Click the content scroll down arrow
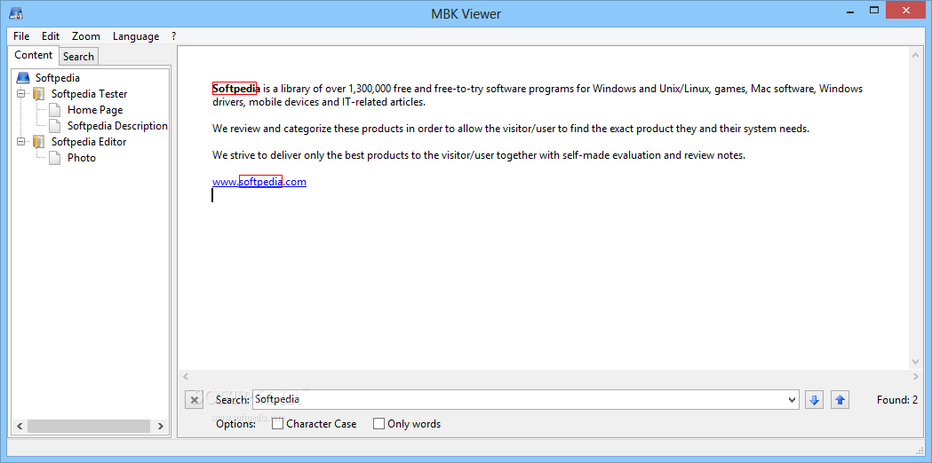The width and height of the screenshot is (932, 463). (915, 362)
